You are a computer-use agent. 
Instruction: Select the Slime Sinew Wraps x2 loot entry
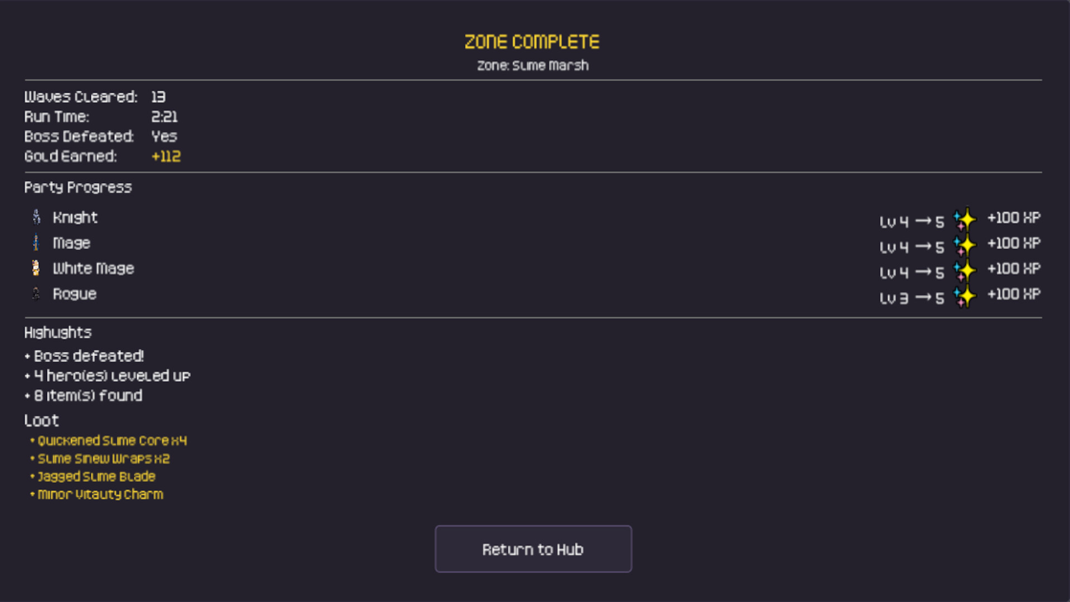[x=104, y=459]
